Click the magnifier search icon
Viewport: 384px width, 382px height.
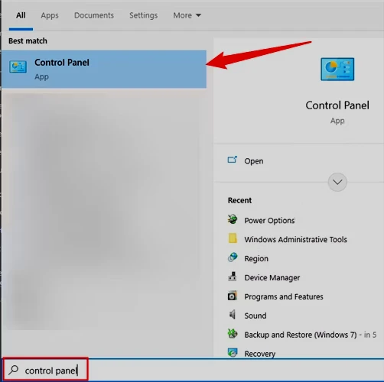(x=14, y=370)
